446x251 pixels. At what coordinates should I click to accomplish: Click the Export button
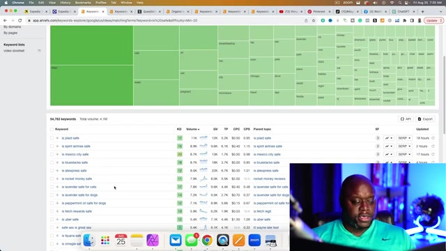[x=425, y=119]
